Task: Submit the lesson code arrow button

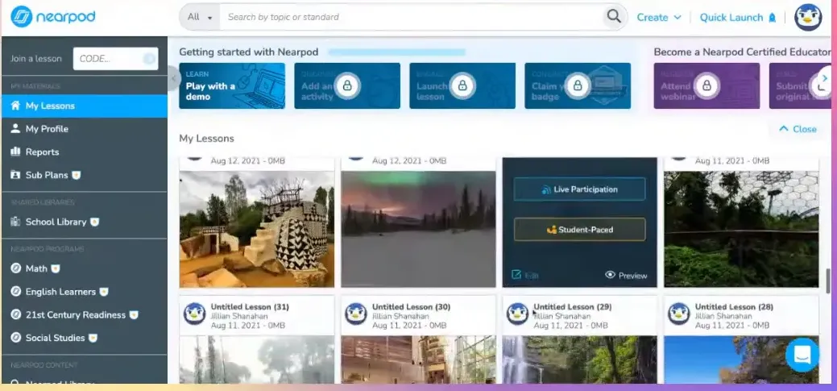Action: click(x=149, y=59)
